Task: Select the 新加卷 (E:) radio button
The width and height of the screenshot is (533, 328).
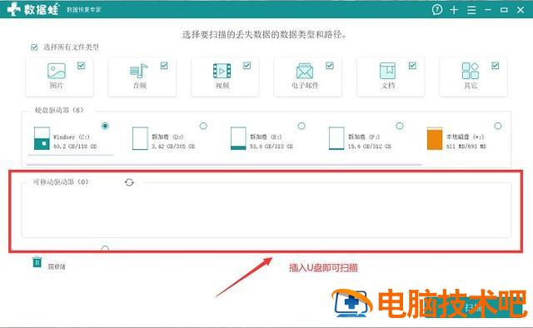Action: tap(301, 126)
